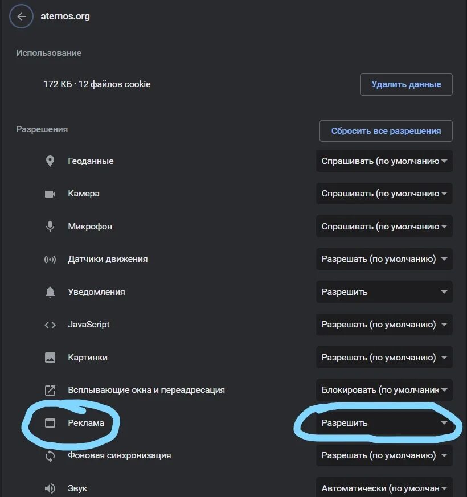Click the pop-ups and redirects icon
The height and width of the screenshot is (497, 467).
(50, 390)
